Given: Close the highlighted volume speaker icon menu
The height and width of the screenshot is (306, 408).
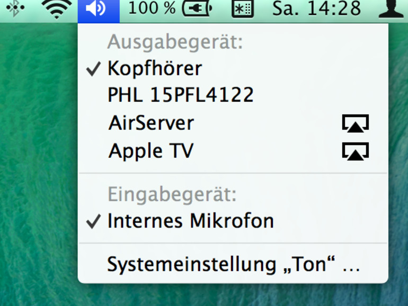Looking at the screenshot, I should [x=99, y=11].
